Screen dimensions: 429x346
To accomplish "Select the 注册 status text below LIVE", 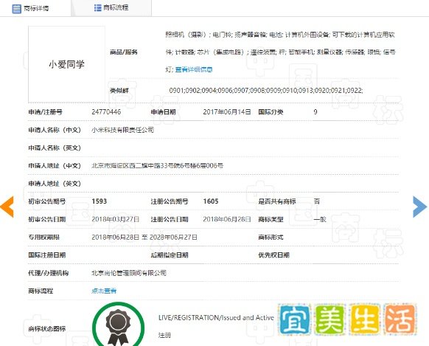I will point(164,335).
